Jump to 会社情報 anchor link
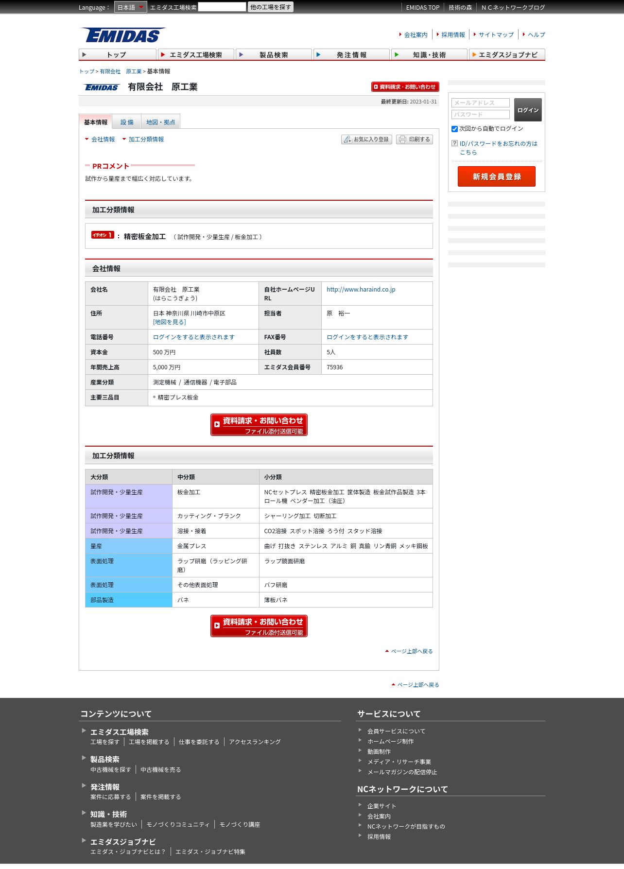 103,139
